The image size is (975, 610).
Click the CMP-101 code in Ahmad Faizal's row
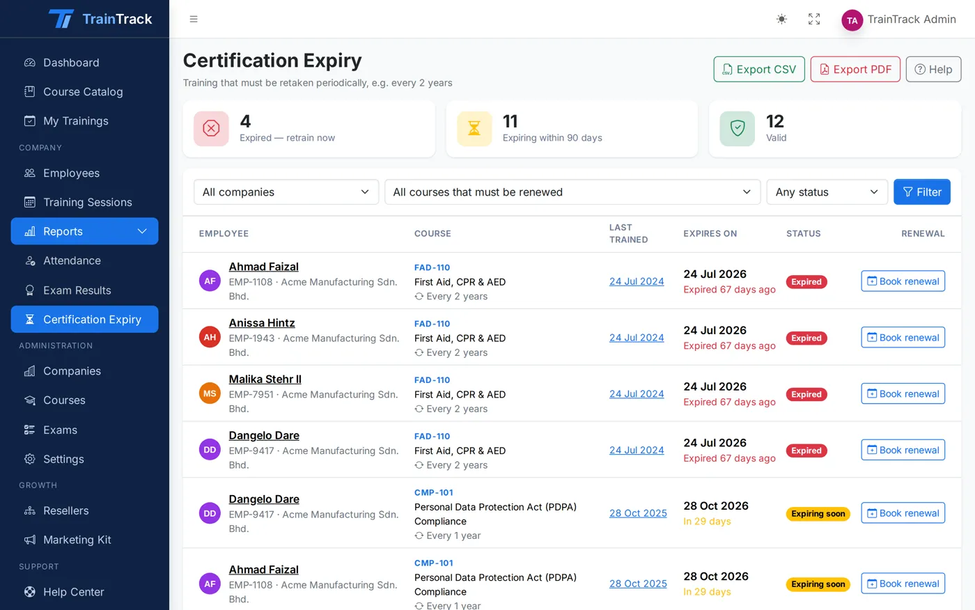click(433, 563)
